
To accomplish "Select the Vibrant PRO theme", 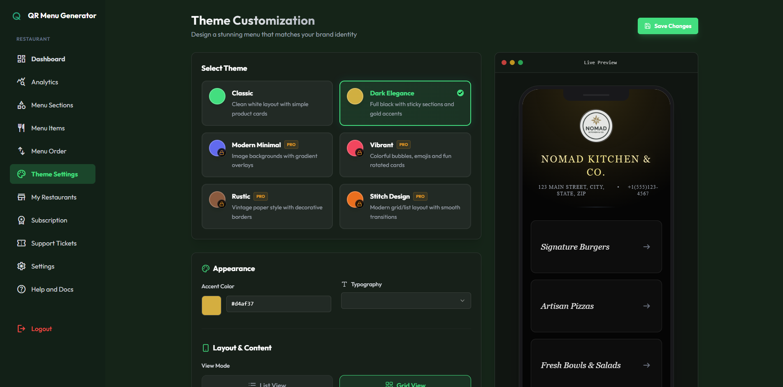I will coord(405,155).
